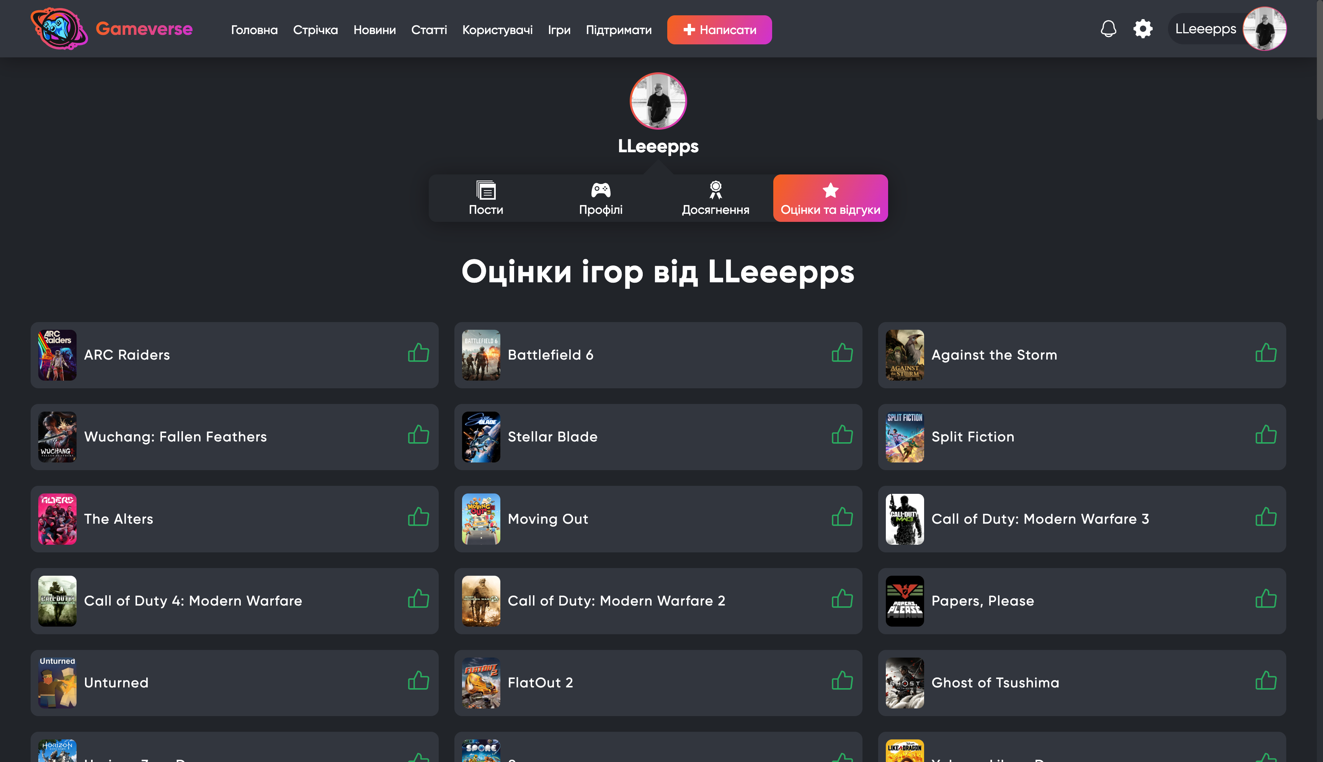Image resolution: width=1323 pixels, height=762 pixels.
Task: Click thumbs-up icon on ARC Raiders
Action: (x=418, y=353)
